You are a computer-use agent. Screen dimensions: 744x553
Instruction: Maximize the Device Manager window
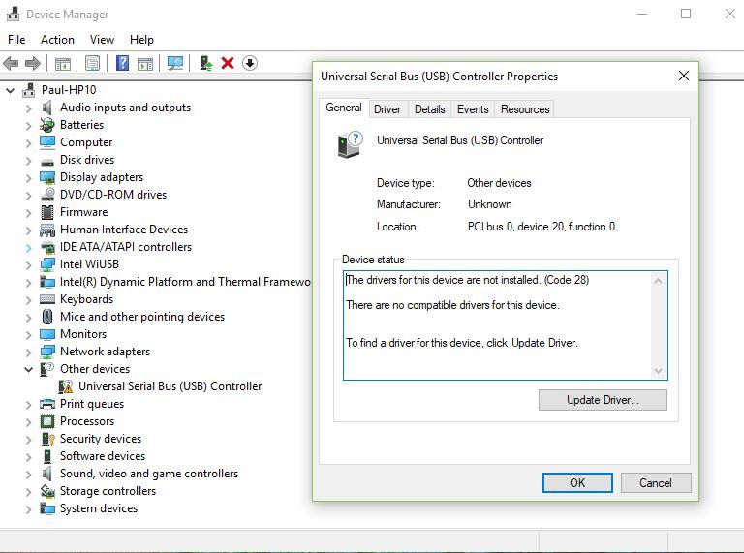point(686,14)
